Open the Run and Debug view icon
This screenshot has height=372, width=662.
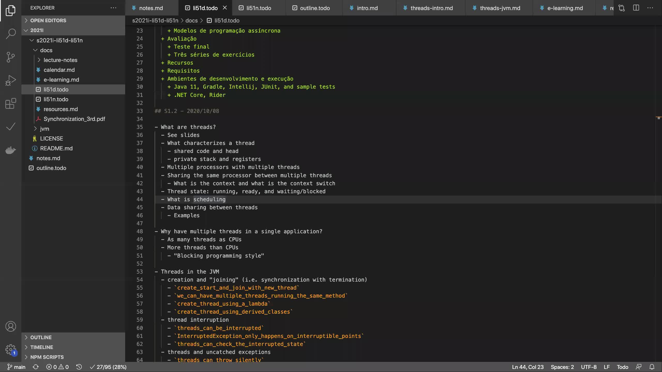point(11,80)
